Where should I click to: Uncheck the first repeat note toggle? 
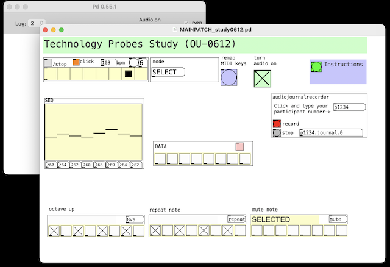[x=155, y=230]
